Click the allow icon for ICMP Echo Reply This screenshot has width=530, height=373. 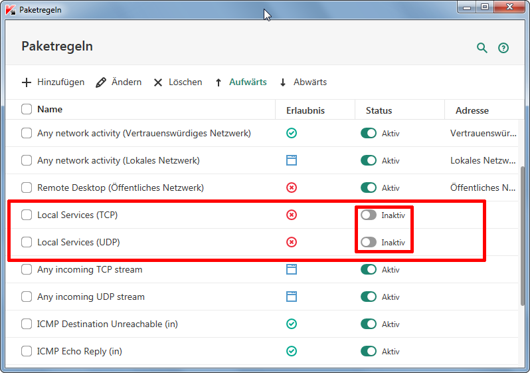291,351
